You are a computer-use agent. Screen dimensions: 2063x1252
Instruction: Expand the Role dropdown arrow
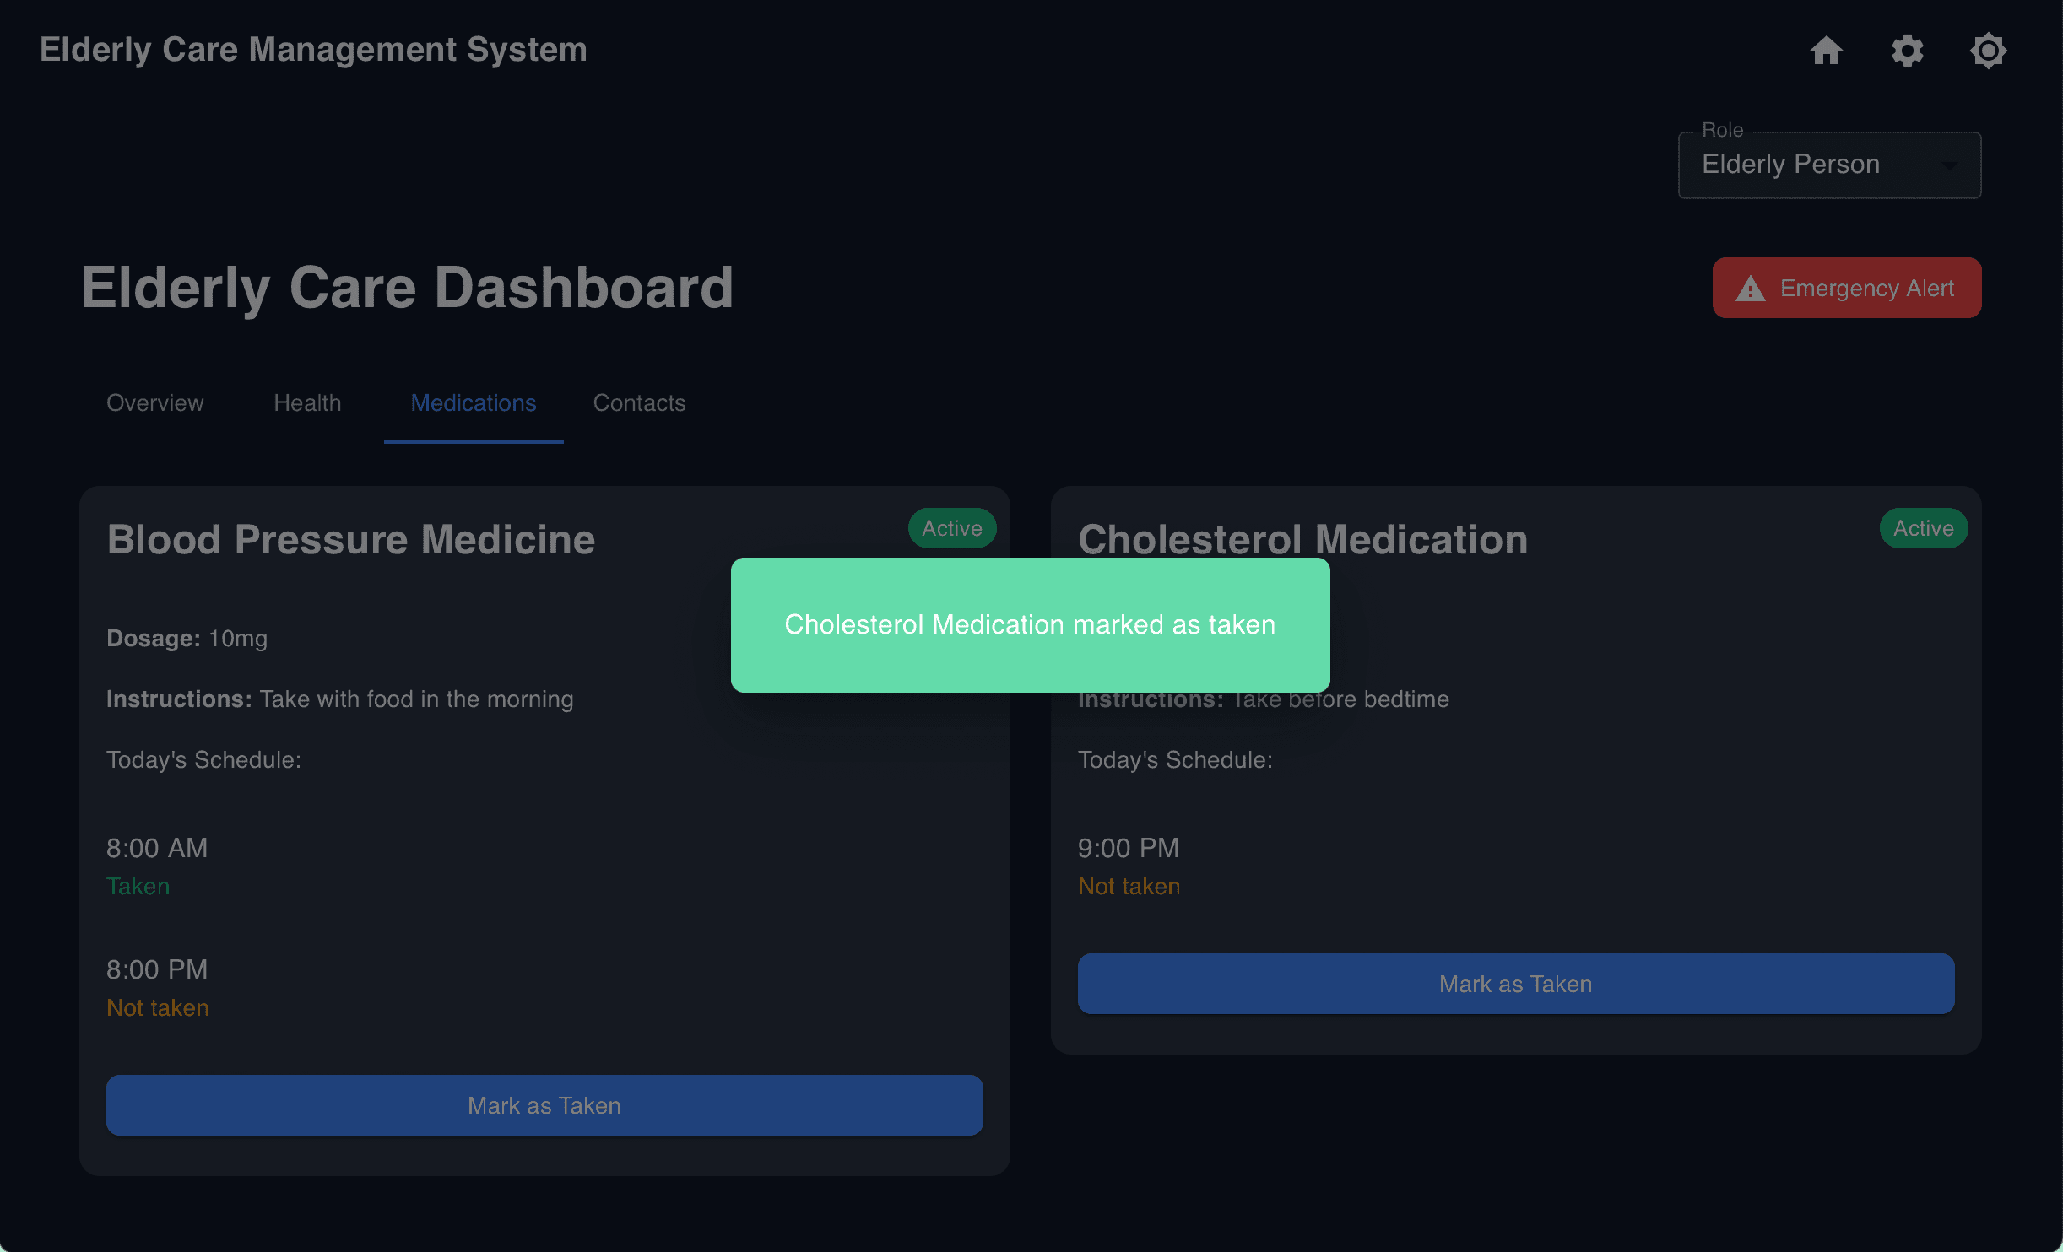pos(1948,165)
